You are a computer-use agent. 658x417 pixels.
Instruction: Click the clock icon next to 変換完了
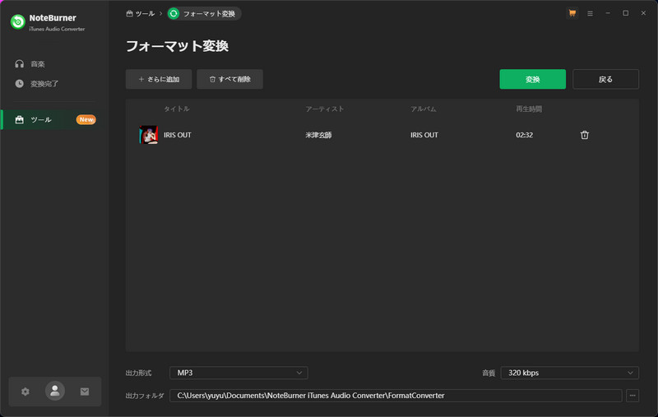[19, 84]
